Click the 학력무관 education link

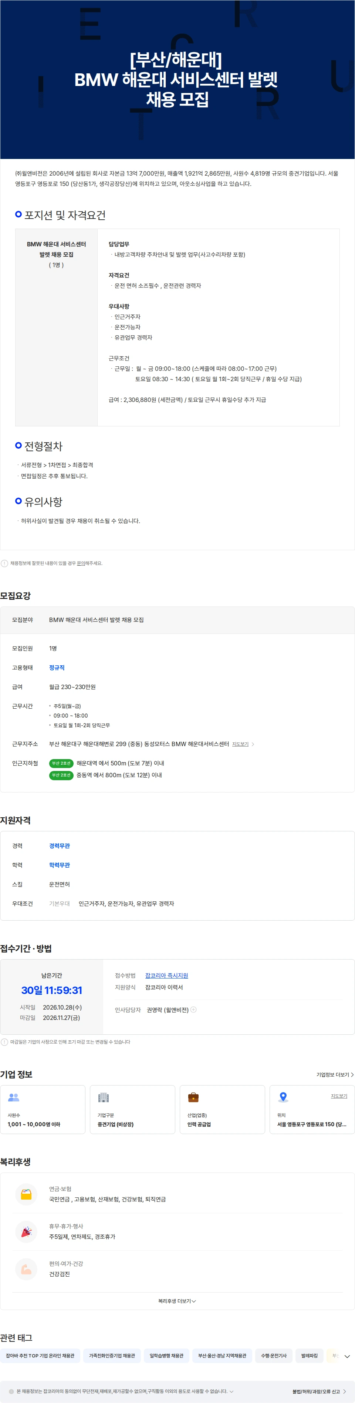pos(59,865)
